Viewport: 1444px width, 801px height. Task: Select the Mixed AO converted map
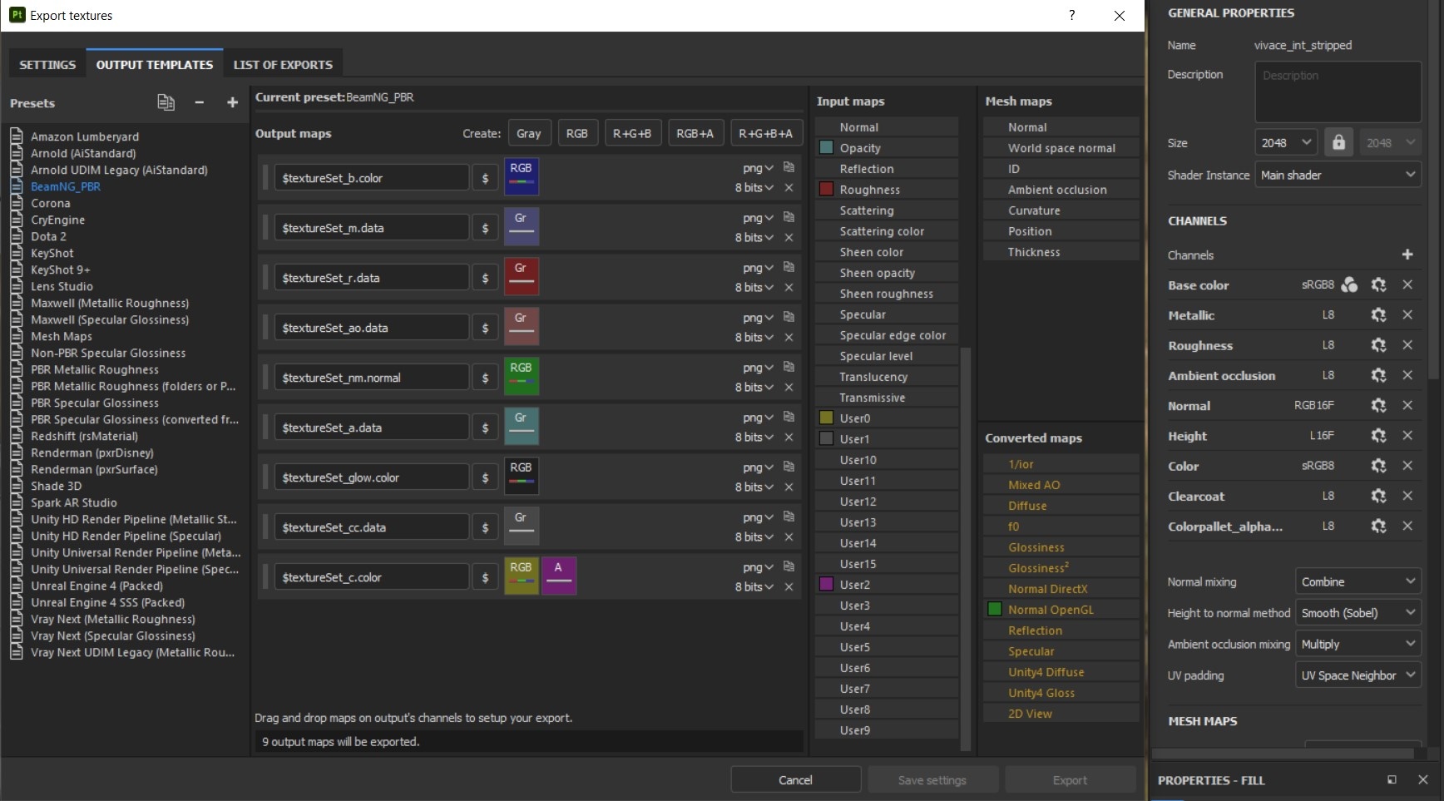point(1061,485)
